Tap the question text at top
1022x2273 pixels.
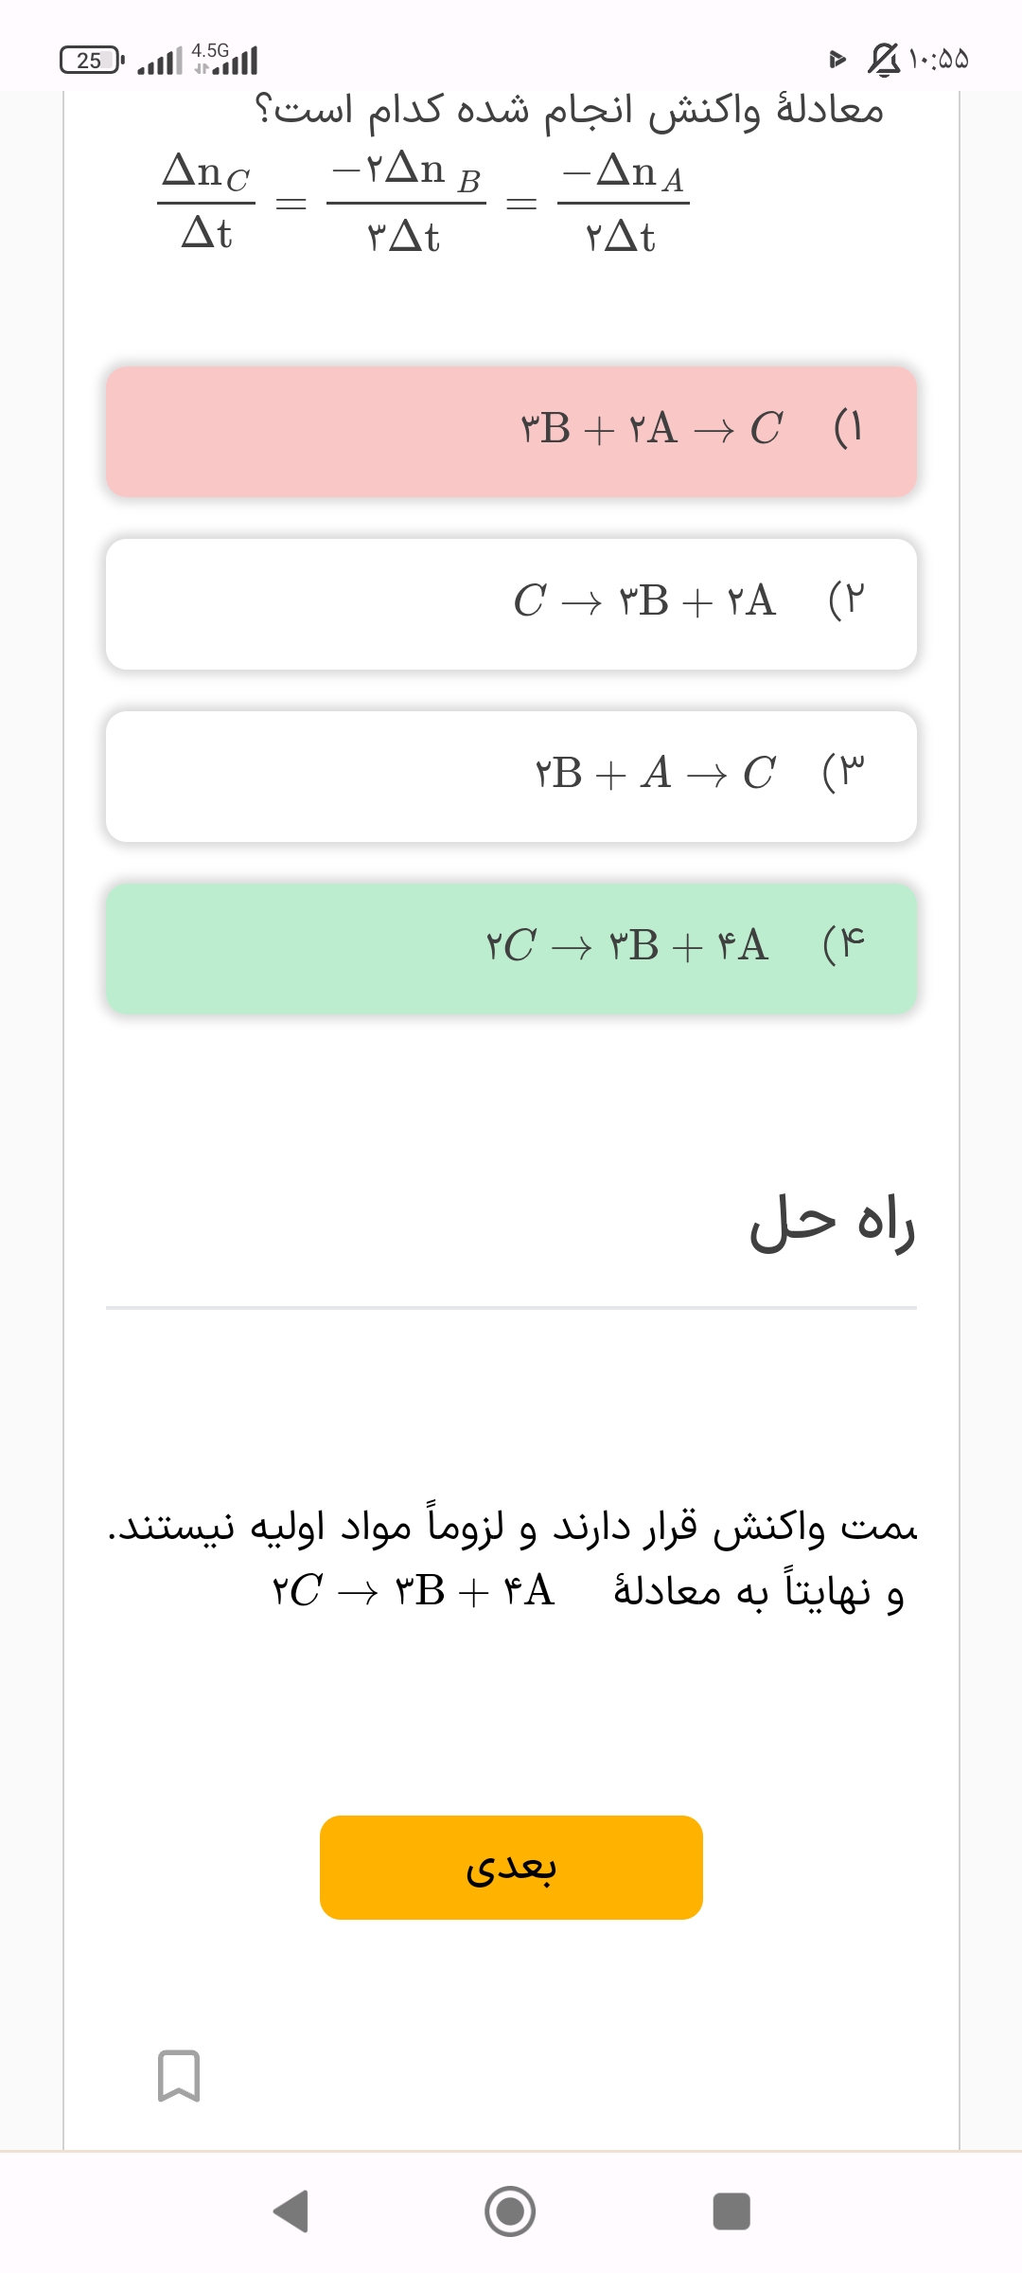[x=569, y=111]
